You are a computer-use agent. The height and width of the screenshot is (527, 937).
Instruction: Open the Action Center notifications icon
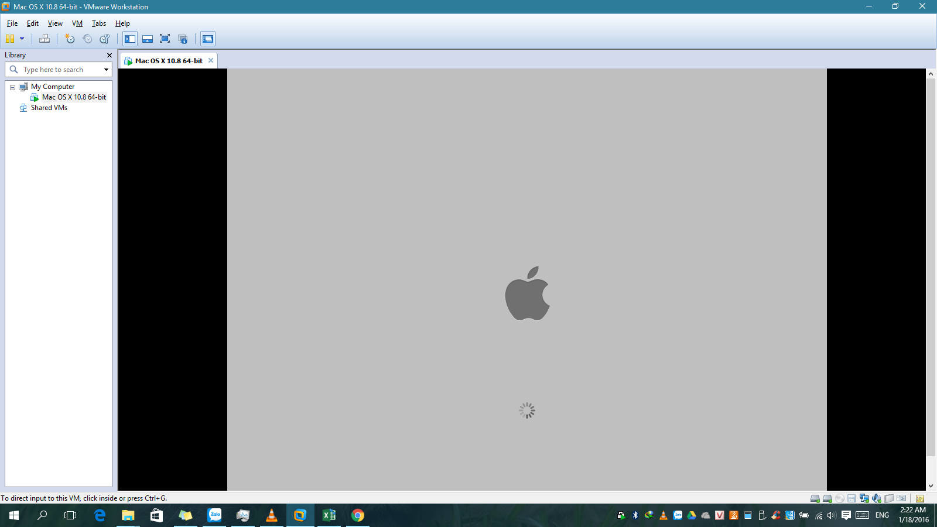pos(846,515)
